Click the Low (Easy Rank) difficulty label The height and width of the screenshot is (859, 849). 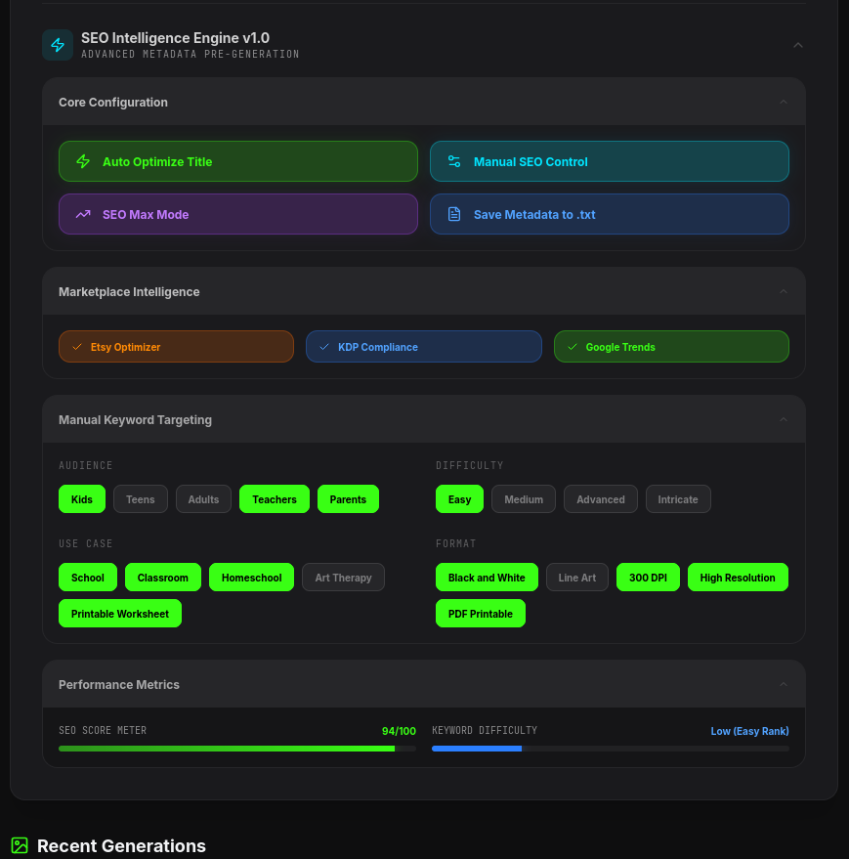[750, 731]
